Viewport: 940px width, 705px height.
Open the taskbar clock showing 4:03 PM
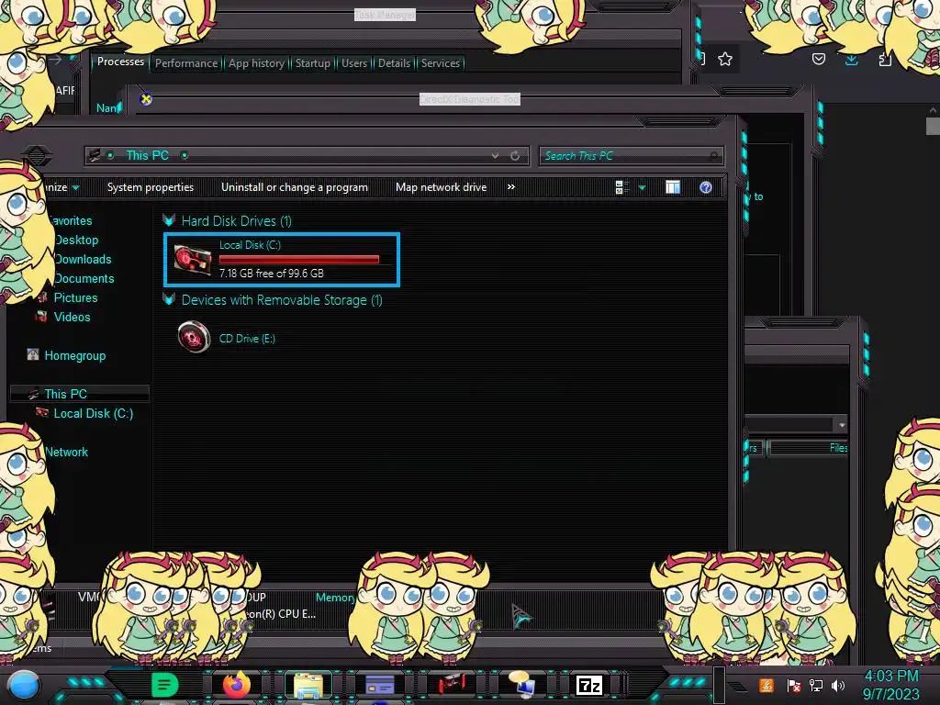click(x=890, y=685)
